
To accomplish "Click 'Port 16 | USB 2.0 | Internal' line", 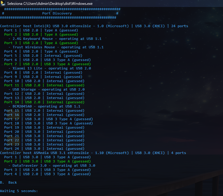I will click(44, 115).
